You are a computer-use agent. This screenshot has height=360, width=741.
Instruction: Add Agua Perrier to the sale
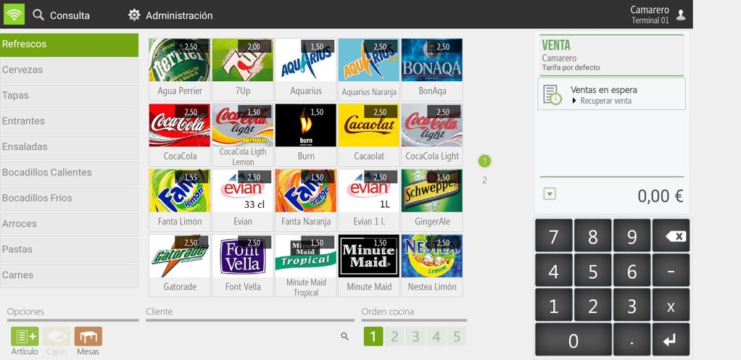tap(180, 70)
